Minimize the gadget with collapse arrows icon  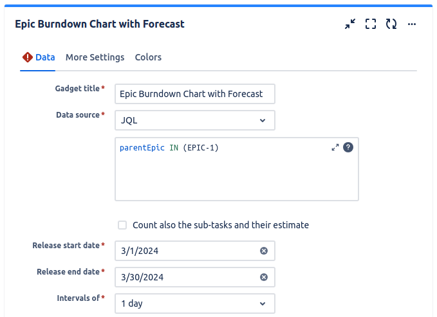click(x=349, y=24)
